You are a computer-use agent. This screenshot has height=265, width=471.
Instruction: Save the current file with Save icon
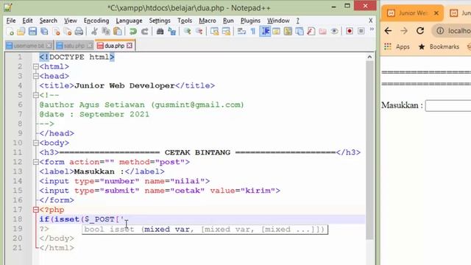32,31
